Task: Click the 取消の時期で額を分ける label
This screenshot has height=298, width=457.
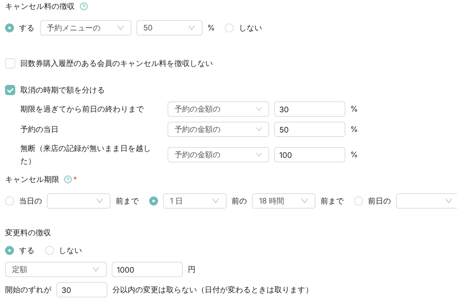Action: [62, 90]
